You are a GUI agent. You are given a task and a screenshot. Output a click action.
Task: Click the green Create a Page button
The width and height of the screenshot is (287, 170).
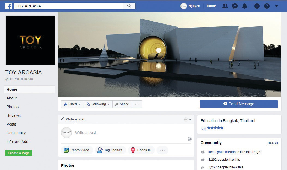(19, 153)
